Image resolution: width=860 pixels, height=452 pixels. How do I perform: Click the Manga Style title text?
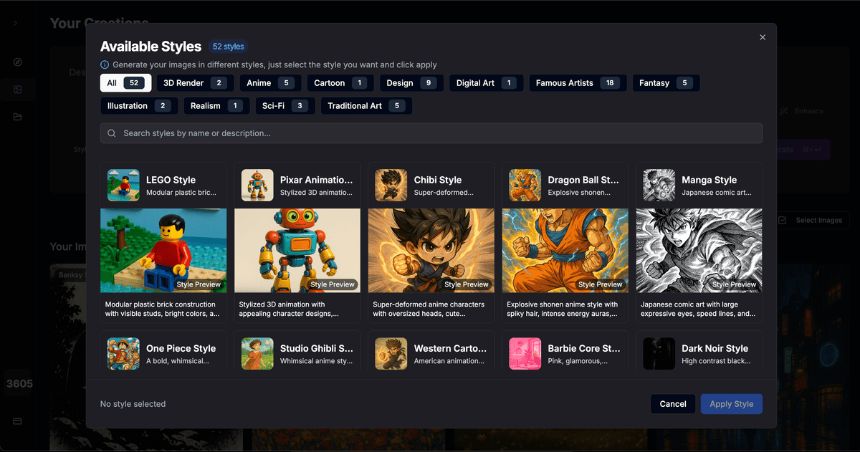tap(709, 180)
